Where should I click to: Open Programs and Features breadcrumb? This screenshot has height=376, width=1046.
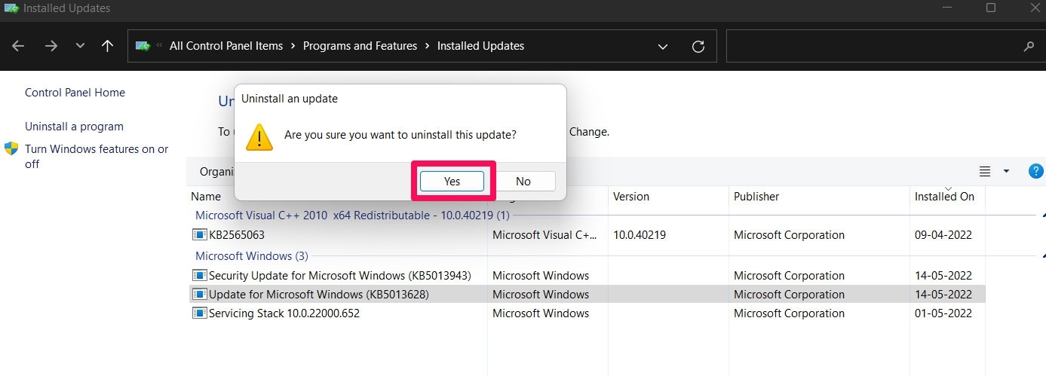pos(360,46)
